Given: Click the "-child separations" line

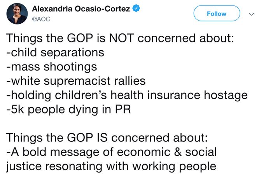Looking at the screenshot, I should coord(55,52).
